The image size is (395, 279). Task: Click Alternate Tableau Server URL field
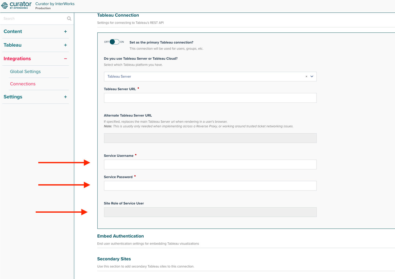click(x=210, y=138)
